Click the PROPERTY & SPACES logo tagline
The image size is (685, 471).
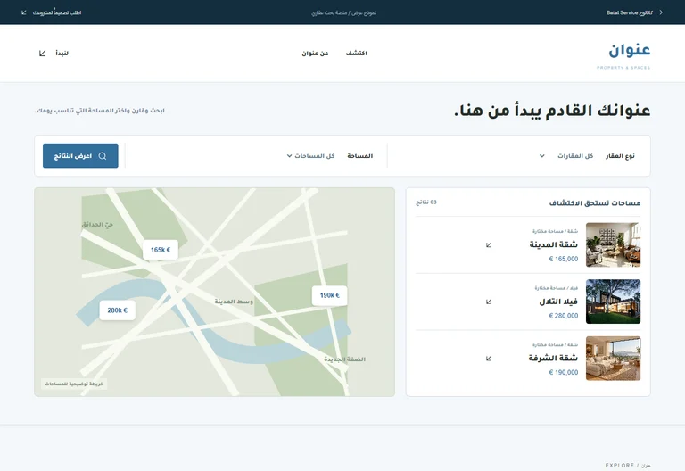click(x=623, y=68)
